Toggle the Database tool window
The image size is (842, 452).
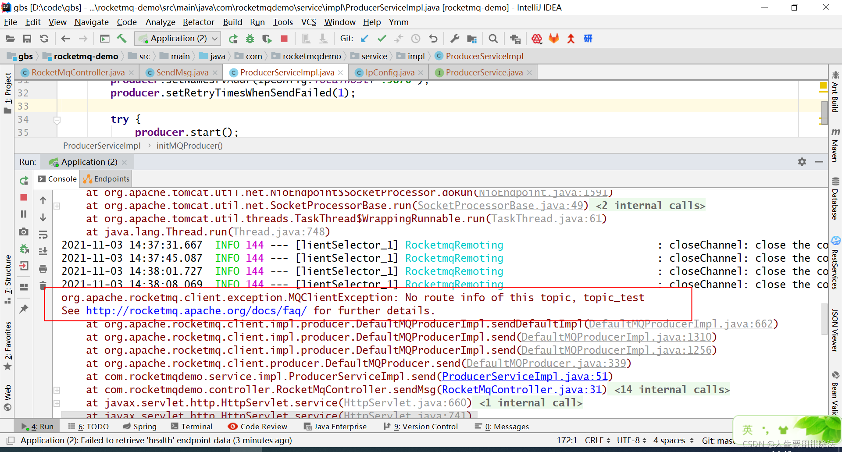coord(835,198)
